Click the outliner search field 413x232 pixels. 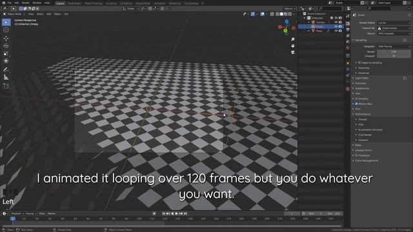[330, 8]
